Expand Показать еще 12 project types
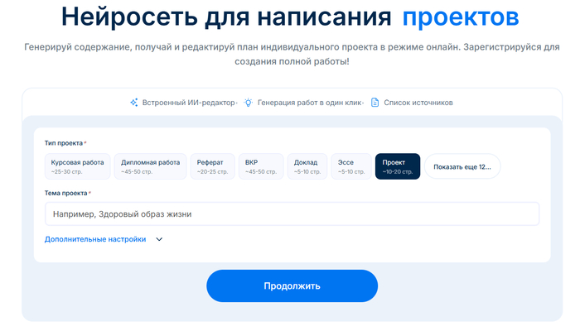 [x=462, y=166]
